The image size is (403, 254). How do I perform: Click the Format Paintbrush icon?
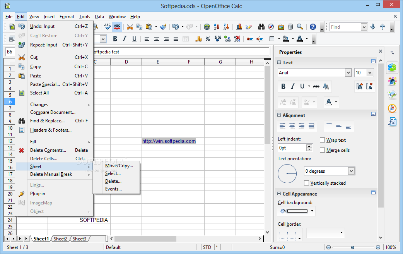tap(163, 26)
